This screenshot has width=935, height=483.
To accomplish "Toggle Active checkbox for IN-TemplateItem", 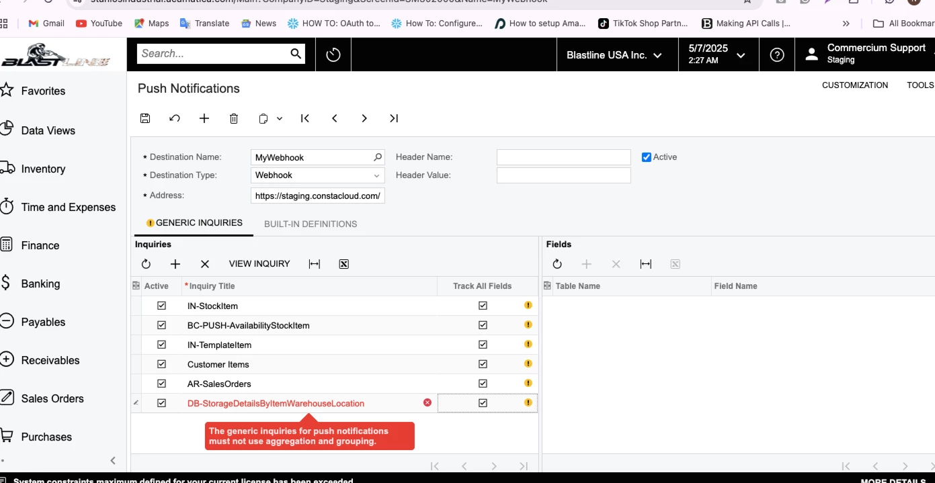I will coord(161,344).
